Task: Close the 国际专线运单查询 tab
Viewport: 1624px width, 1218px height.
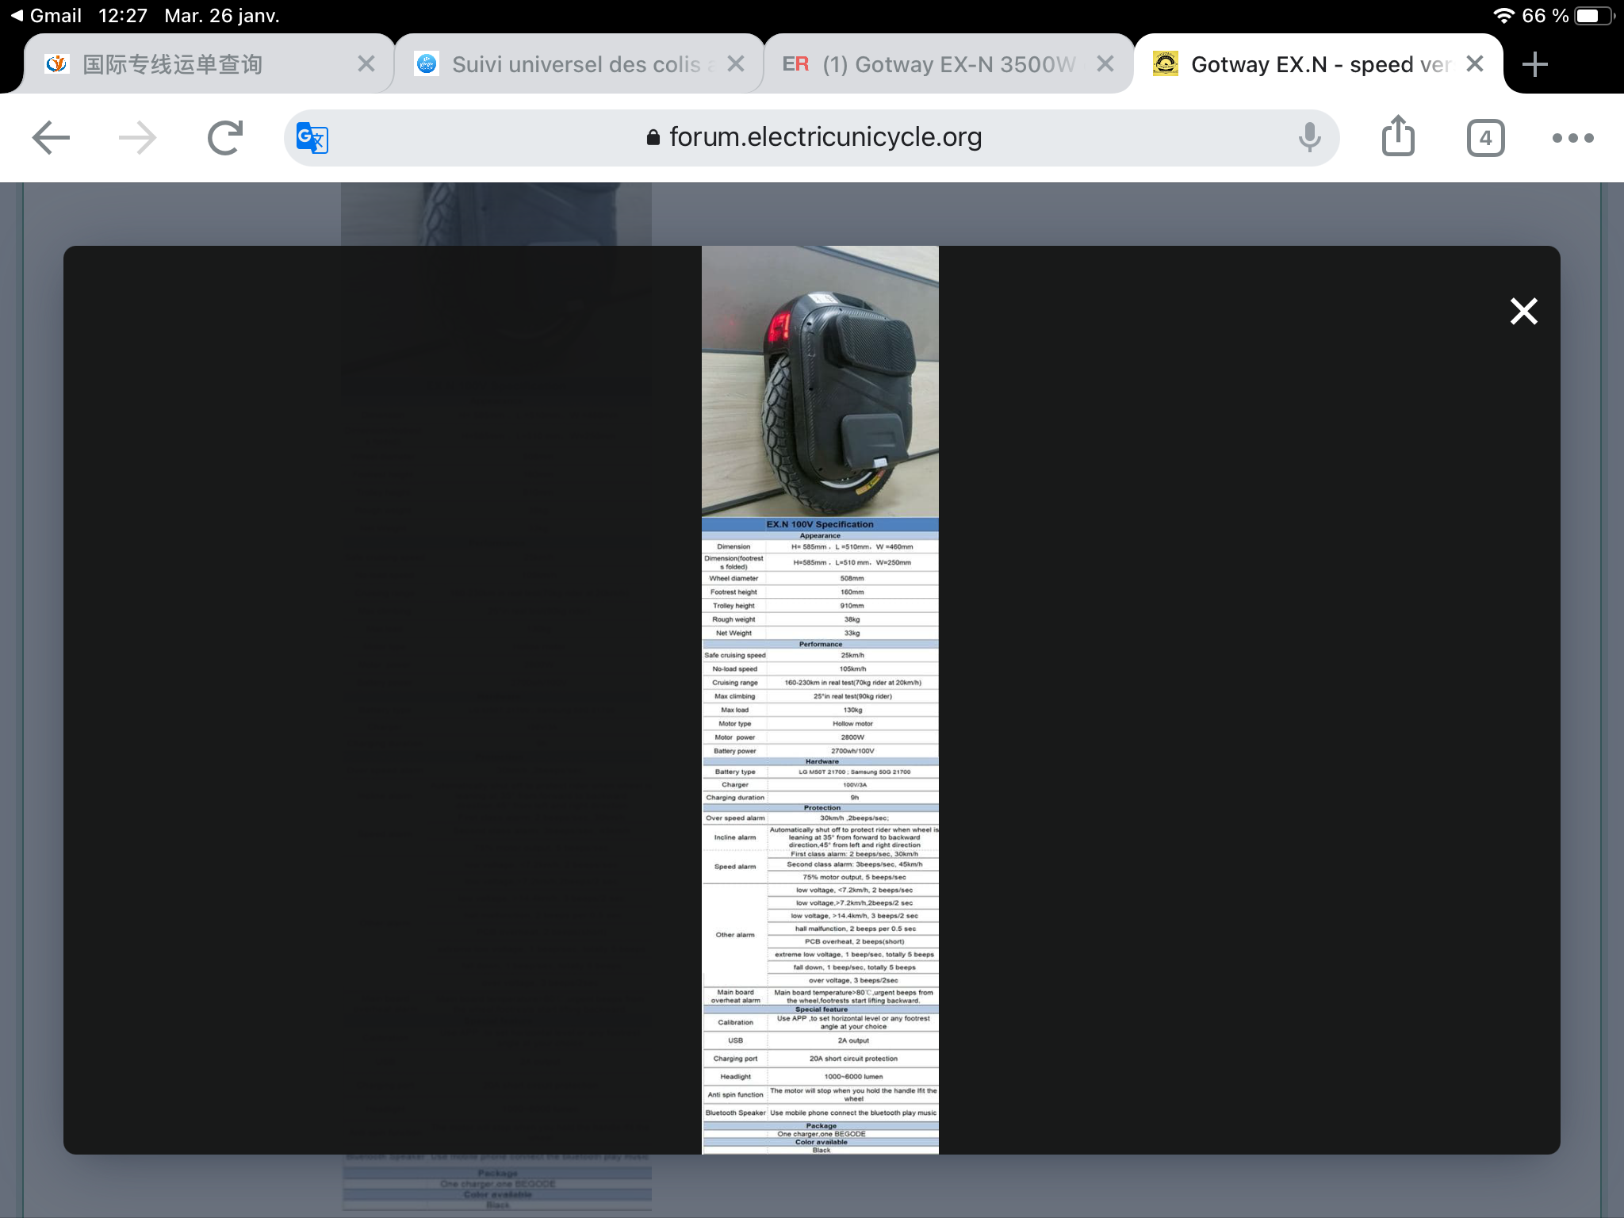Action: pos(366,64)
